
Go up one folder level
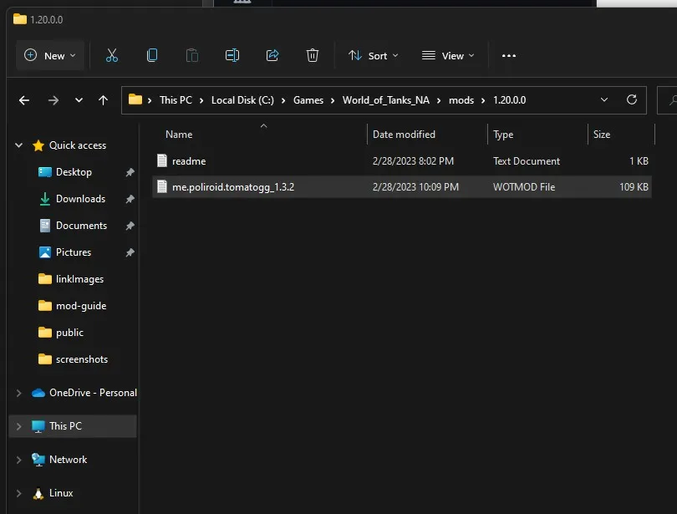coord(104,100)
